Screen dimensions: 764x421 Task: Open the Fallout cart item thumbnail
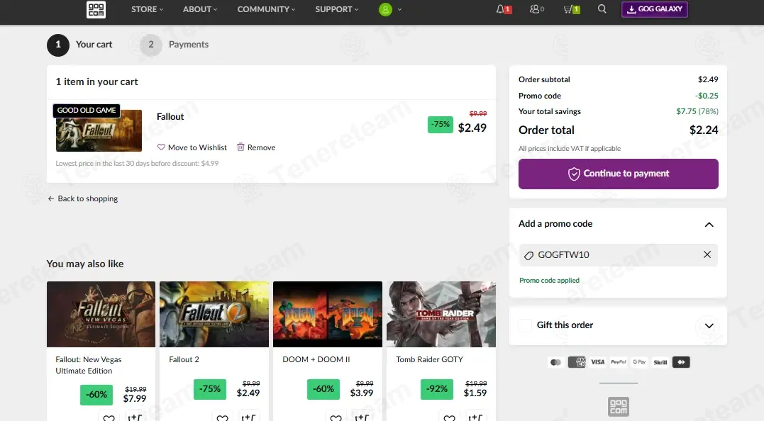pyautogui.click(x=99, y=130)
